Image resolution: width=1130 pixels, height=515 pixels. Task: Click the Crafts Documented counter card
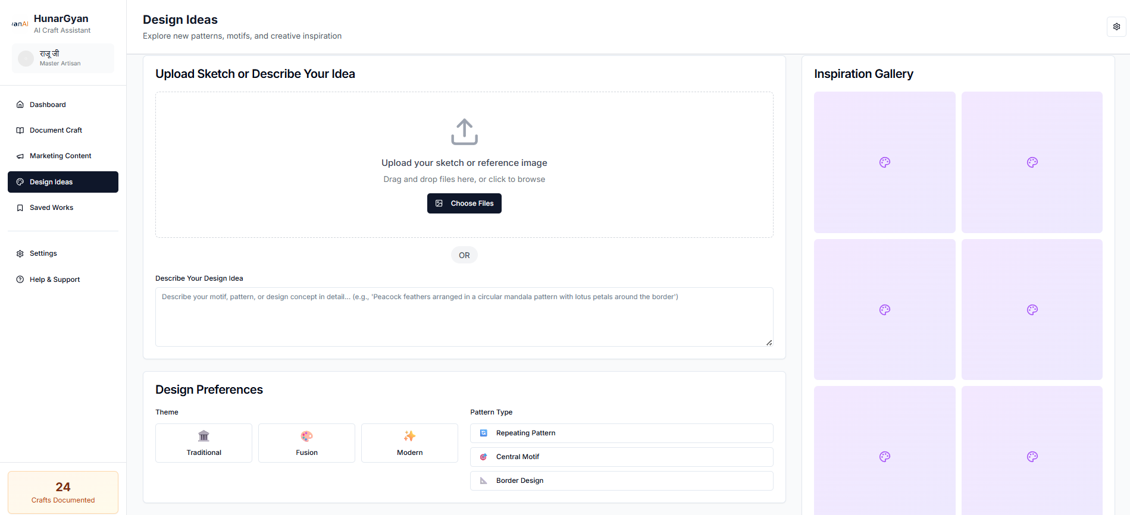point(63,492)
